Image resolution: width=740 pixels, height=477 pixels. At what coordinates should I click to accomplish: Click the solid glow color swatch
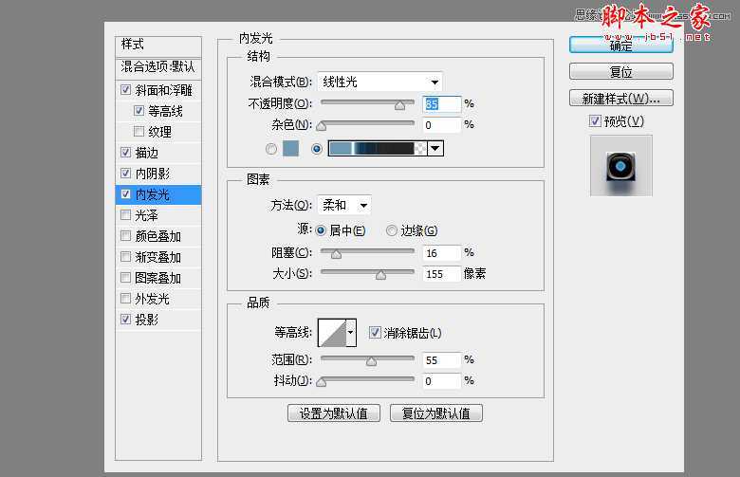290,148
